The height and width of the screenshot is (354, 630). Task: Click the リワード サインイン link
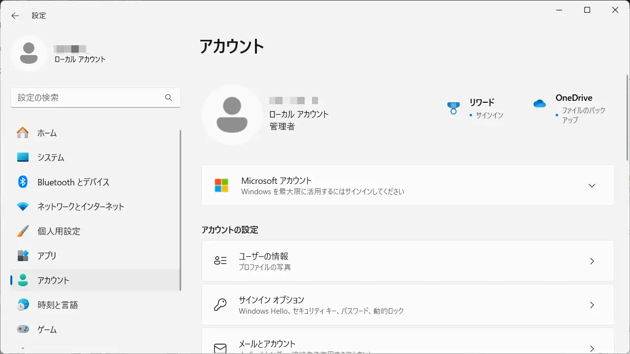coord(489,115)
